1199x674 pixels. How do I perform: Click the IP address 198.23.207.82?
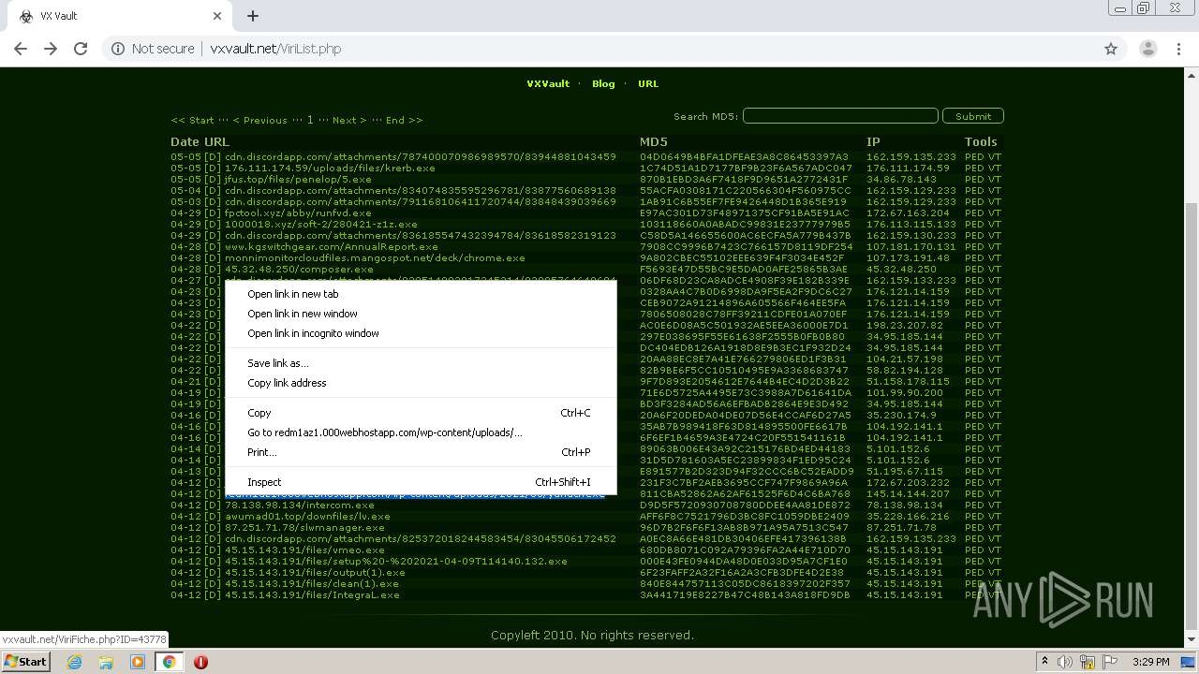905,325
